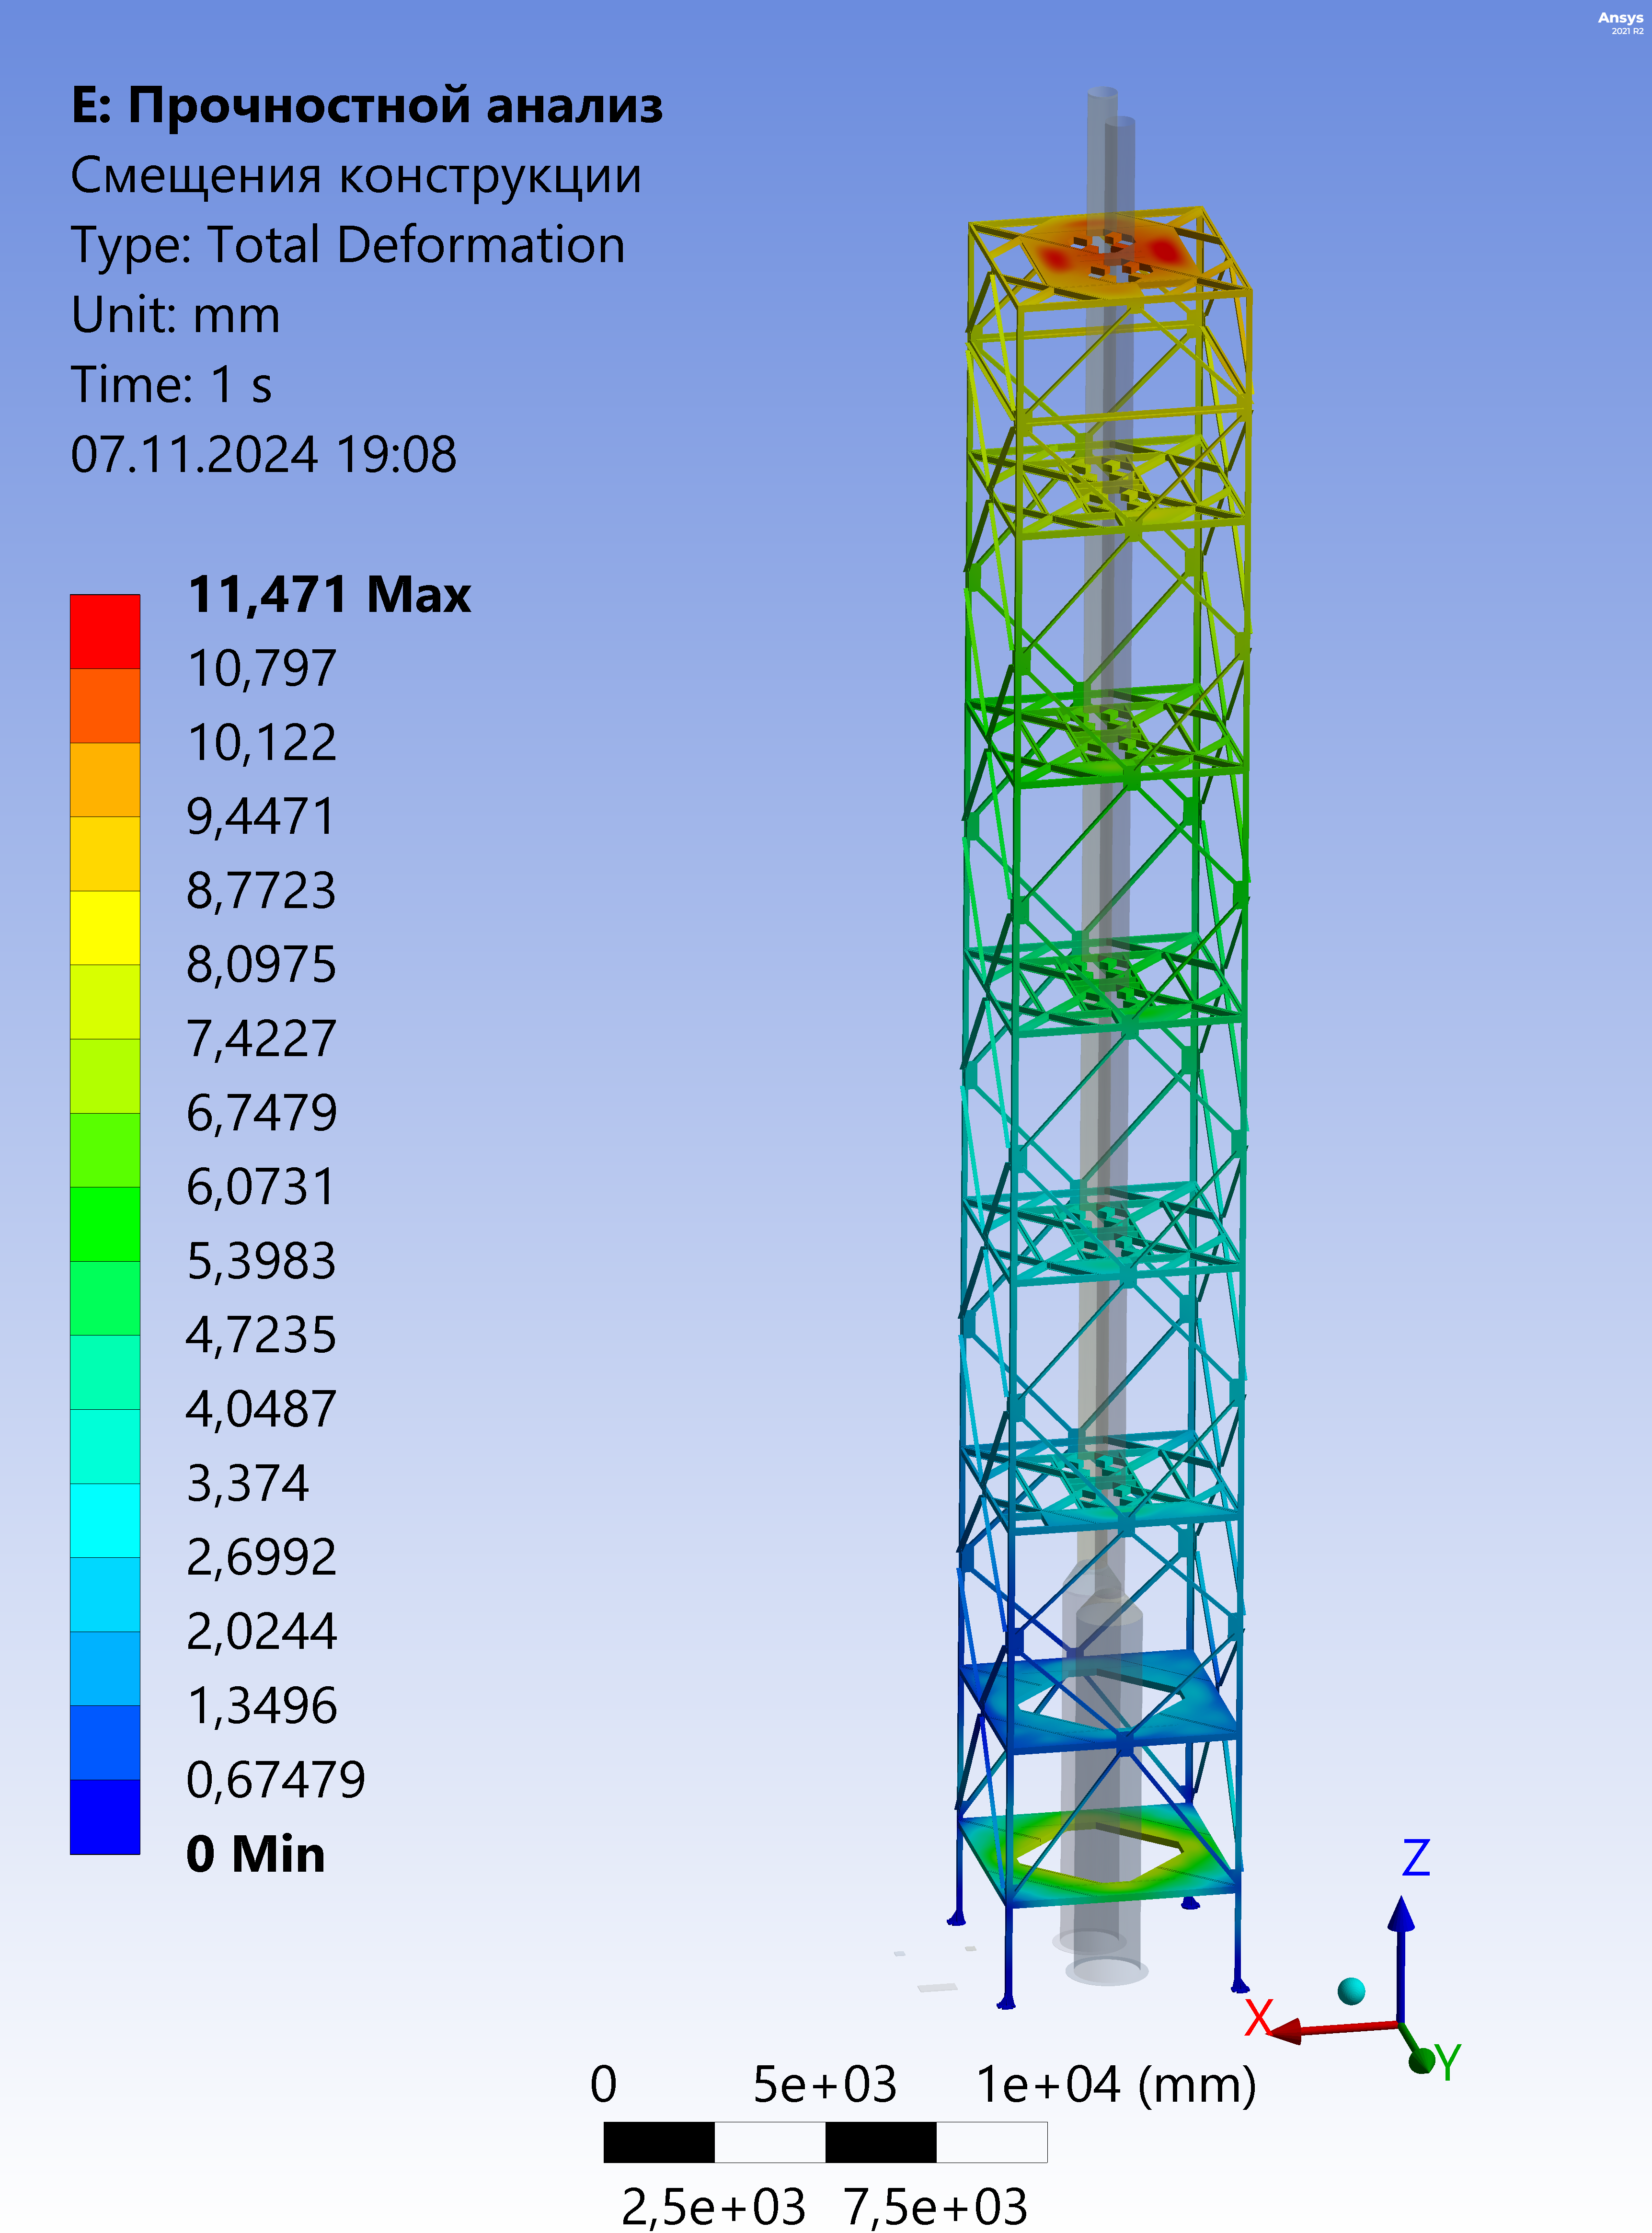The width and height of the screenshot is (1652, 2233).
Task: Click the '11,471 Max' legend label
Action: coord(329,595)
